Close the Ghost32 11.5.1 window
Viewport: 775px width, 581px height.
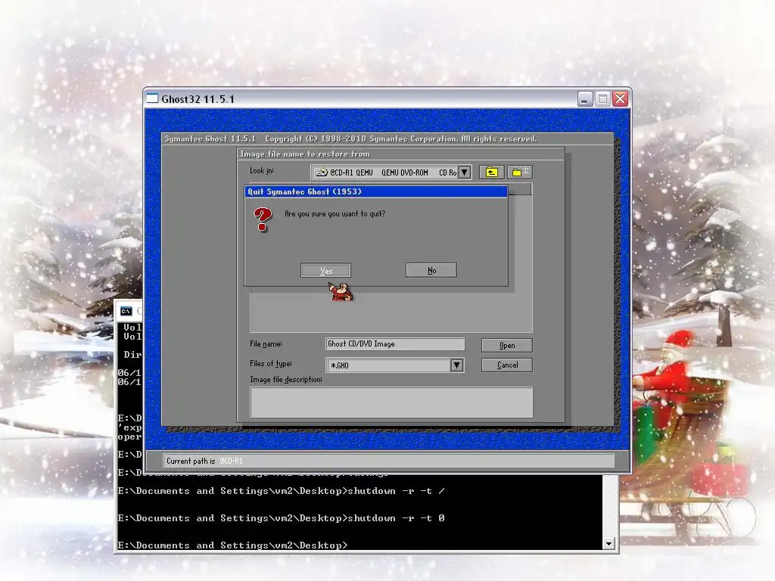tap(621, 99)
